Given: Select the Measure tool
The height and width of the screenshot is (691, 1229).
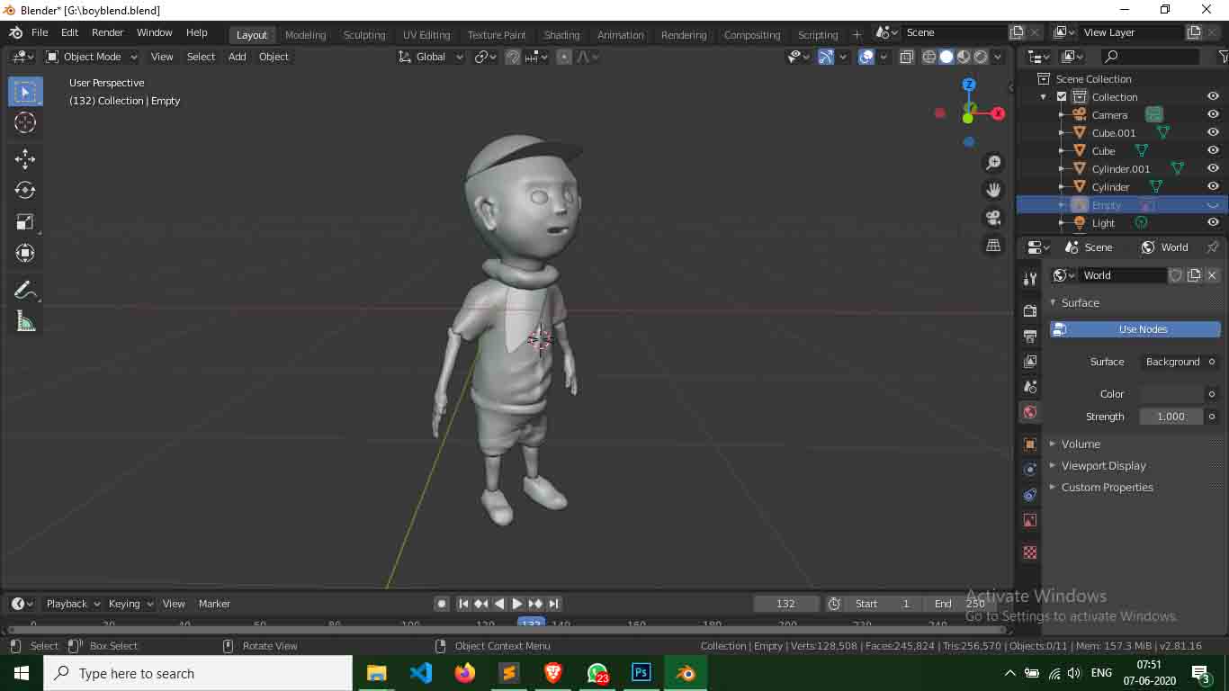Looking at the screenshot, I should (x=25, y=321).
